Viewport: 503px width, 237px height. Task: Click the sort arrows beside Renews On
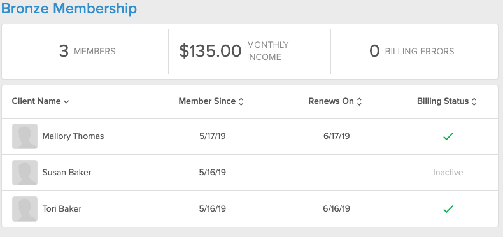point(360,102)
